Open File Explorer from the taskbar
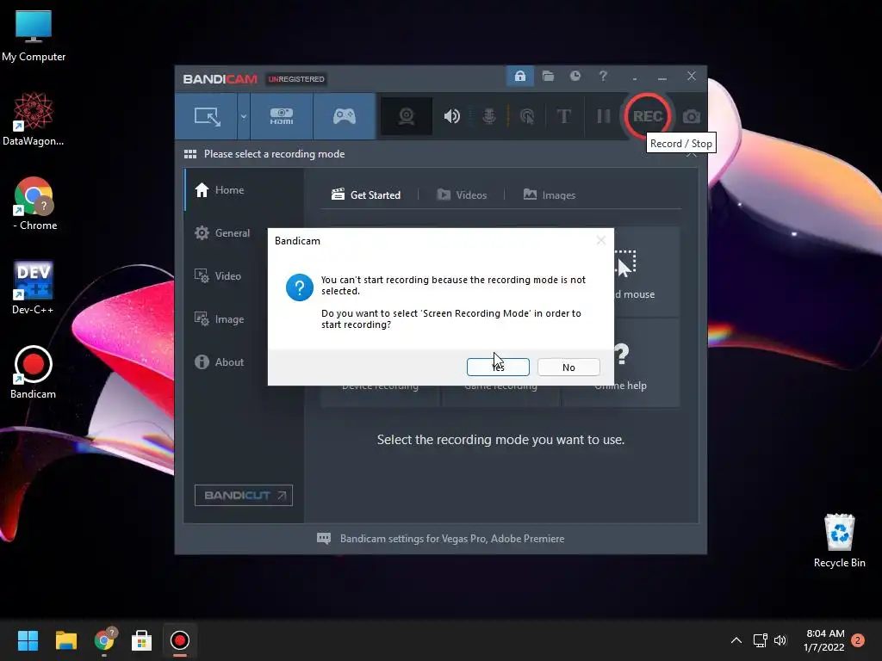 pyautogui.click(x=65, y=640)
